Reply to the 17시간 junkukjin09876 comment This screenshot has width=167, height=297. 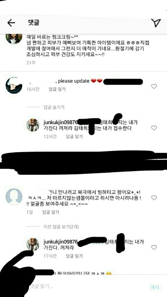[x=74, y=256]
